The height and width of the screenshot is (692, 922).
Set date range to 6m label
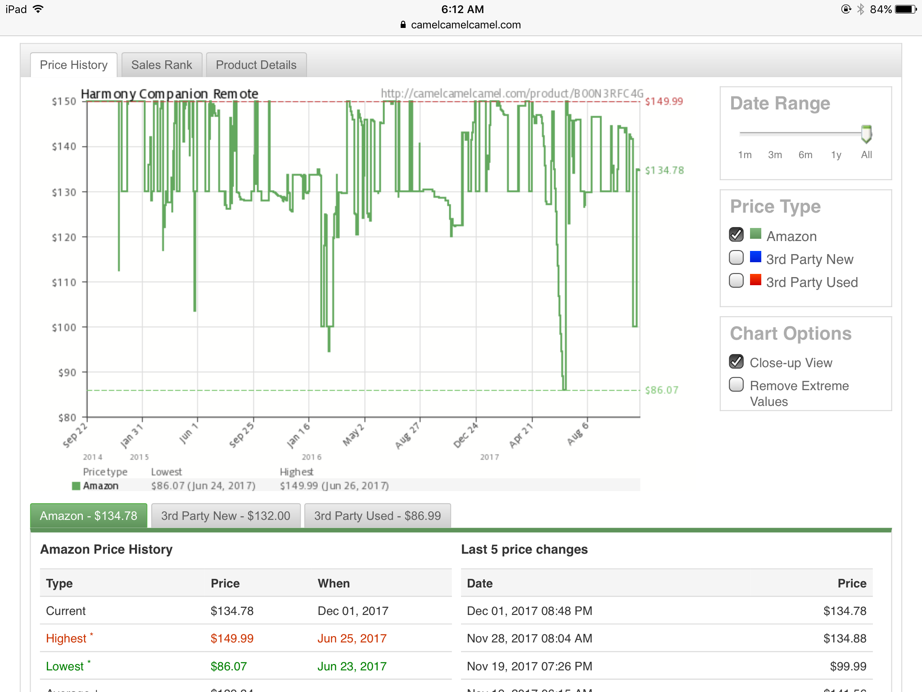click(x=805, y=155)
